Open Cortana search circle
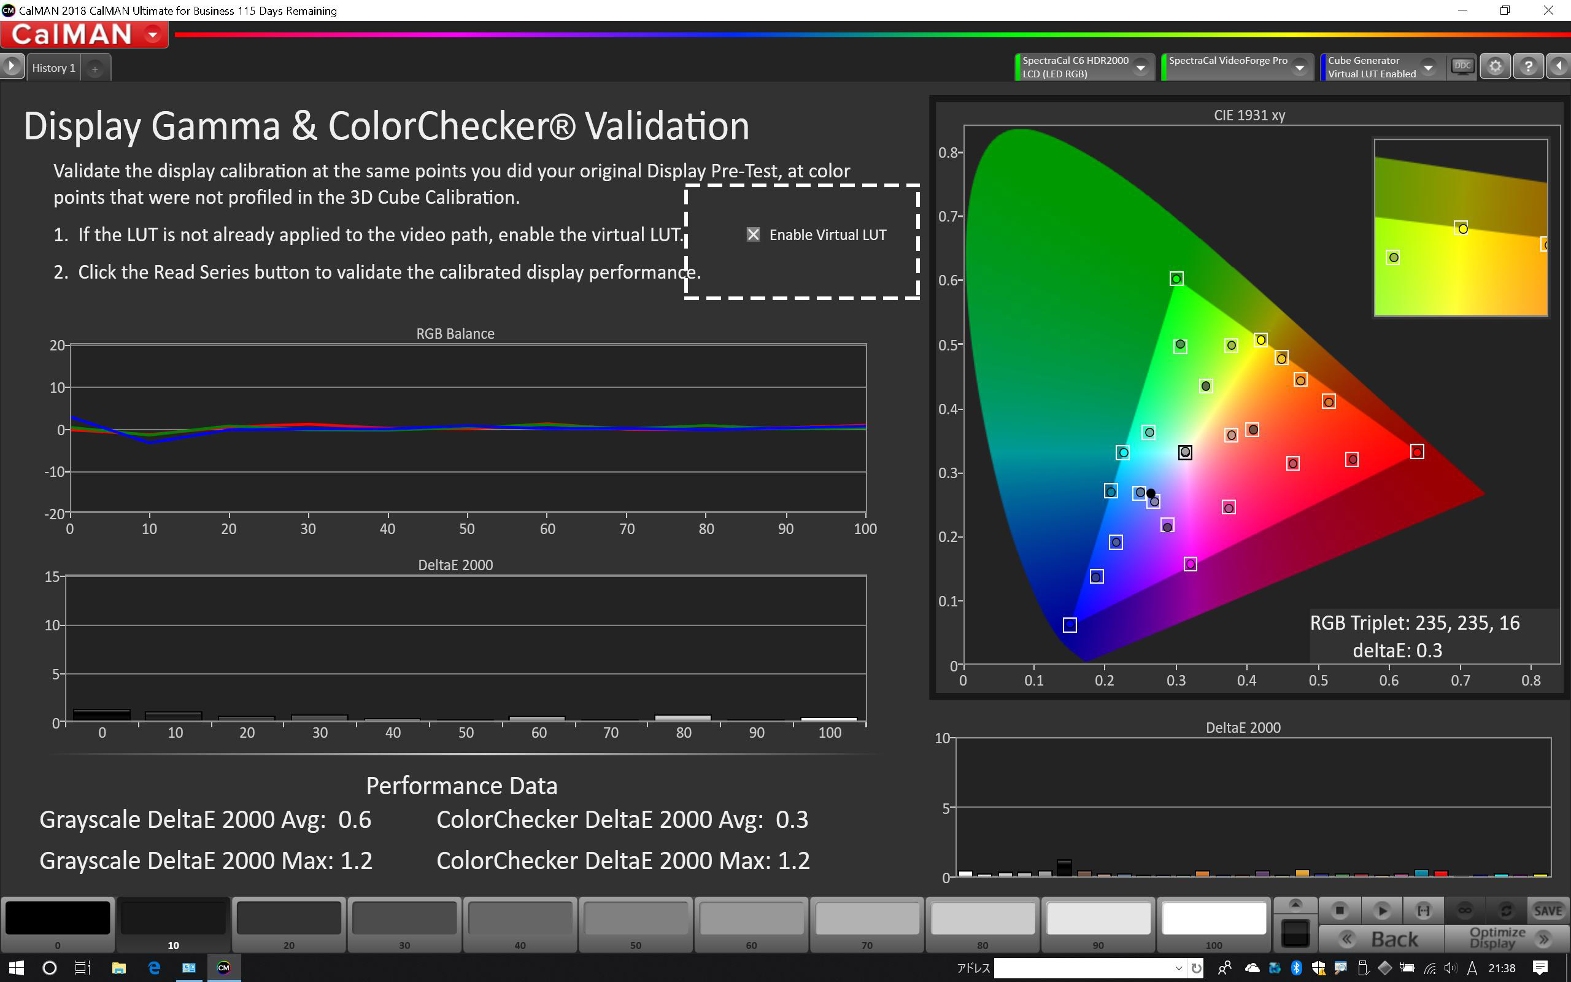 click(x=49, y=968)
